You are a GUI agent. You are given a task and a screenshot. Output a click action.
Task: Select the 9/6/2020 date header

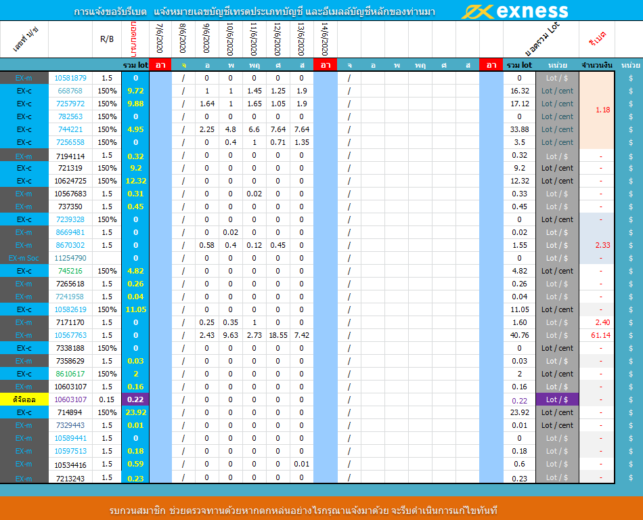point(206,38)
